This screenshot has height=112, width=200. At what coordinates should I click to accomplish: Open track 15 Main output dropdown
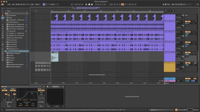pos(180,69)
